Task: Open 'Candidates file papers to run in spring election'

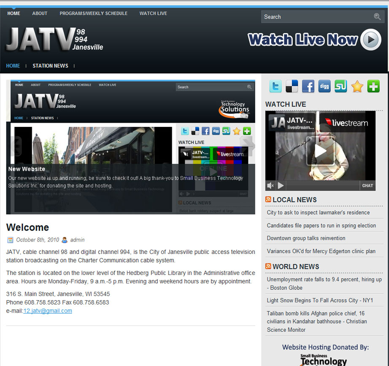Action: [x=321, y=226]
